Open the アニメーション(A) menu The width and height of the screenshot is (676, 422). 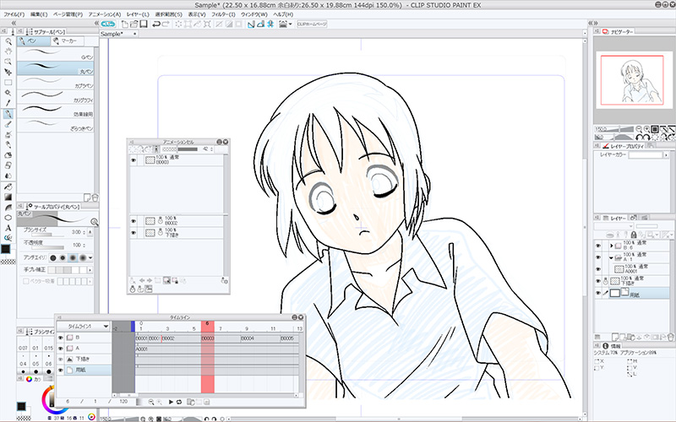coord(102,14)
